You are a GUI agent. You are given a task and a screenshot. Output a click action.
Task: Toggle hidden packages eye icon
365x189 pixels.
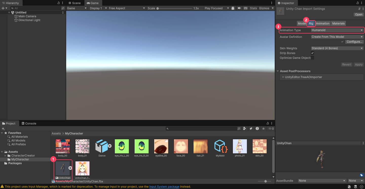(271, 129)
